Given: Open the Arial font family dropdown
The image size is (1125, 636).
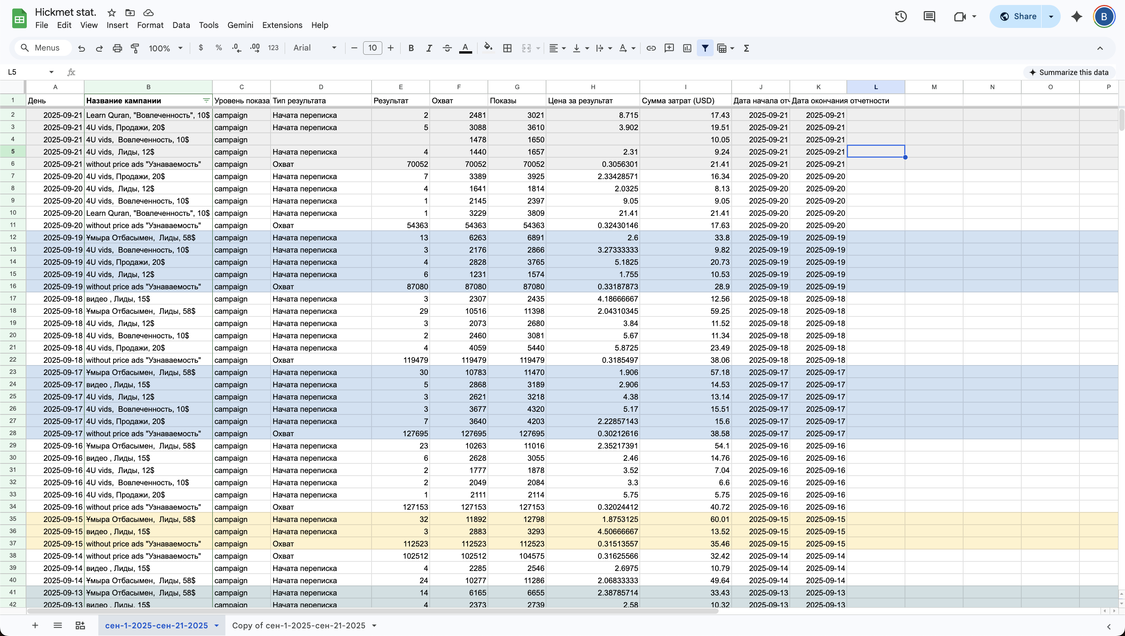Looking at the screenshot, I should (x=315, y=48).
